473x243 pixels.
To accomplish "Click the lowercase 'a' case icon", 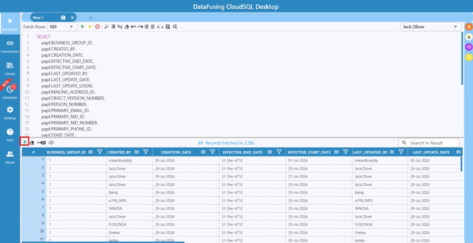I will (x=162, y=27).
